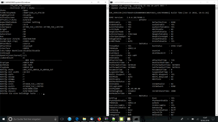Click the HdrCfg->OutReso value '0/0/3840/2160'
Viewport: 218px width, 122px height.
click(30, 89)
